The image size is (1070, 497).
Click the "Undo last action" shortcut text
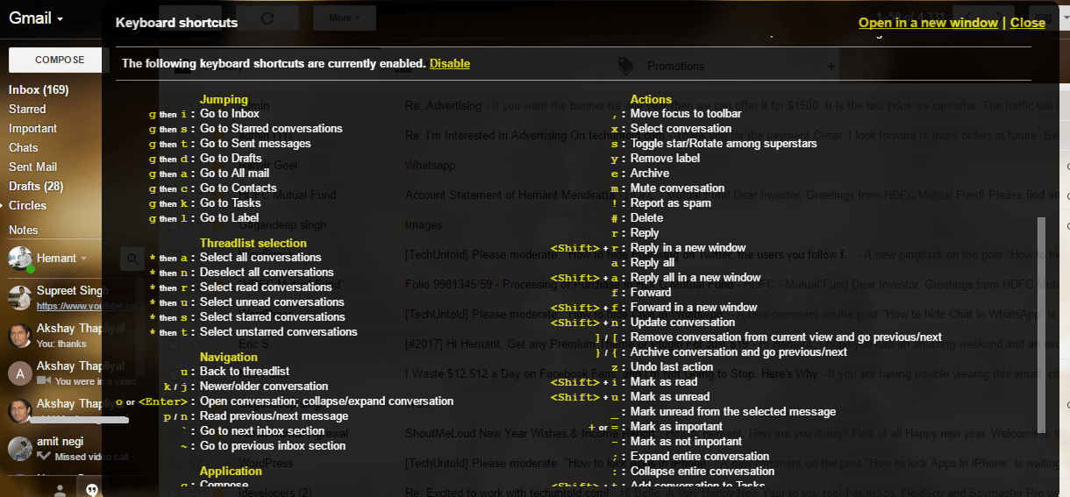tap(672, 366)
